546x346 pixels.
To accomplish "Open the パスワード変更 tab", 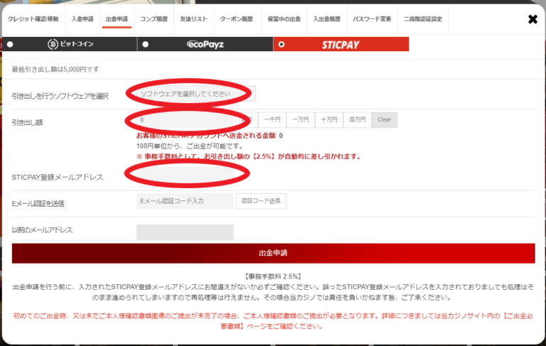I will point(372,19).
